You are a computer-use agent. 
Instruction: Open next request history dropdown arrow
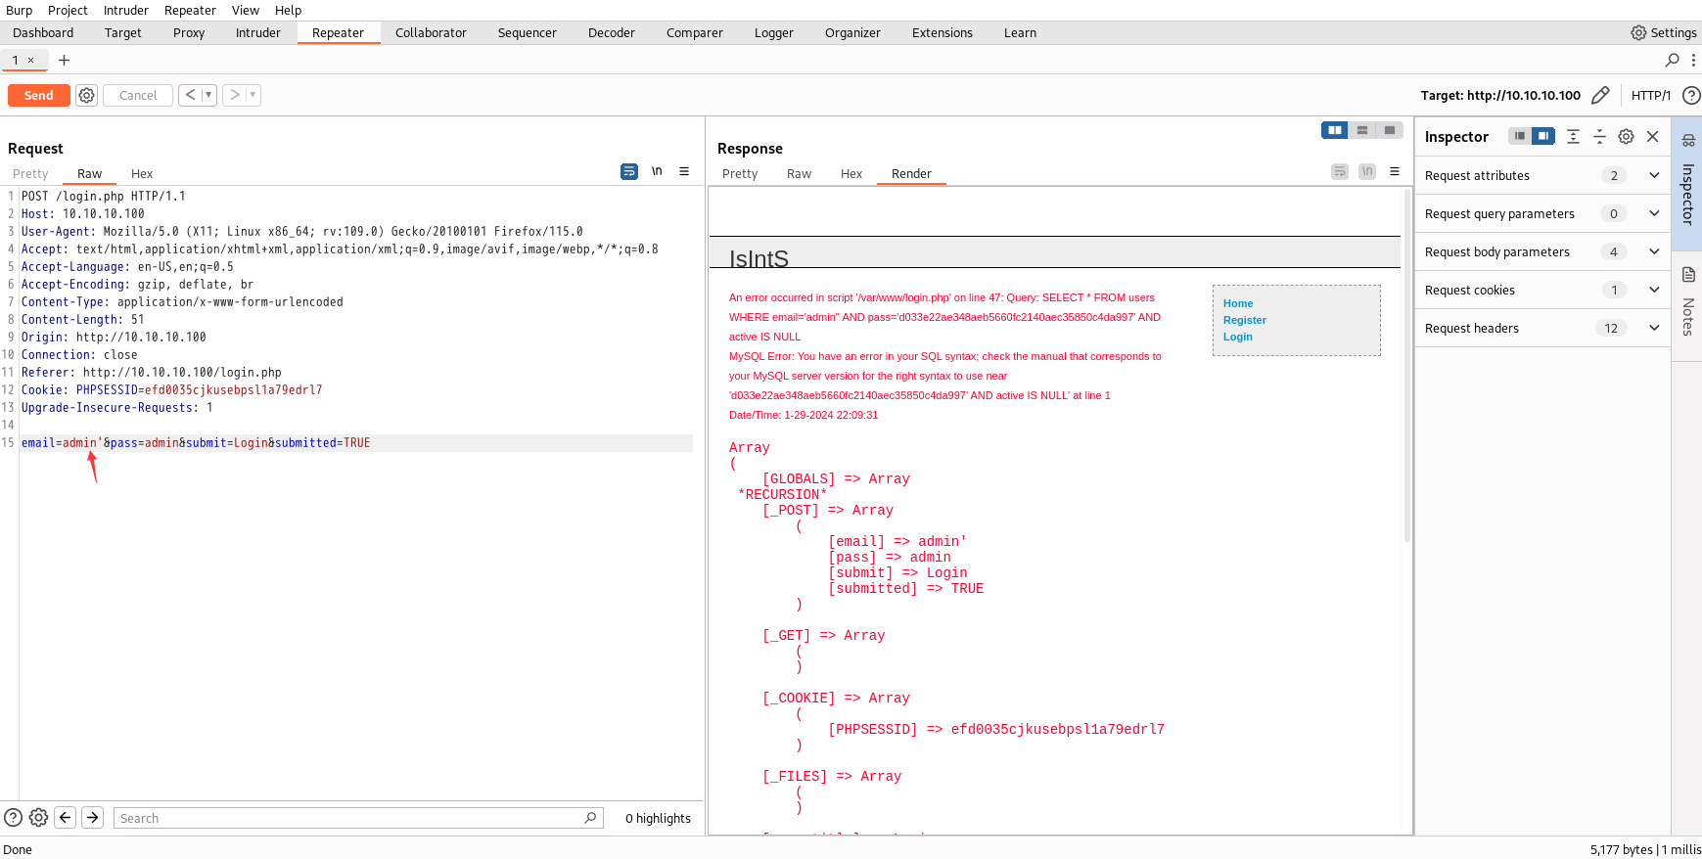(x=253, y=95)
